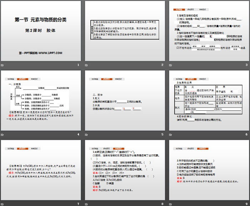Click the star icon below slide 6
Screen dimensions: 250x206
(172, 135)
